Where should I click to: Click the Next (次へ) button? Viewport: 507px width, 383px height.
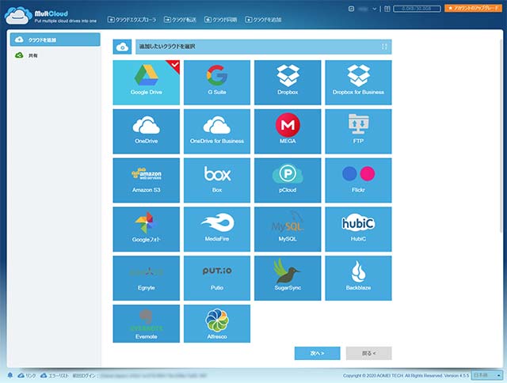click(x=317, y=353)
